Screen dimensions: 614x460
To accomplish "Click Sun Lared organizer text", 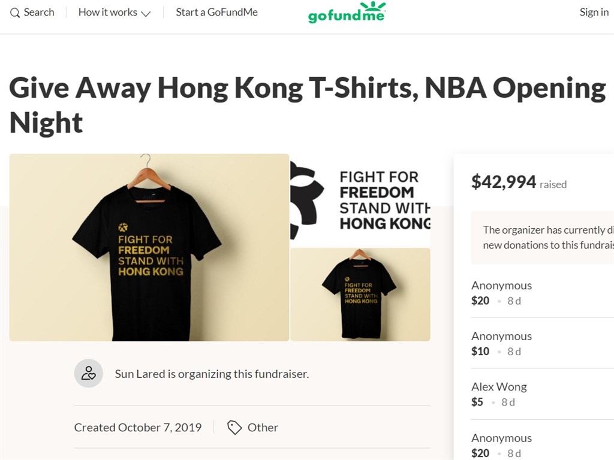I will point(212,374).
